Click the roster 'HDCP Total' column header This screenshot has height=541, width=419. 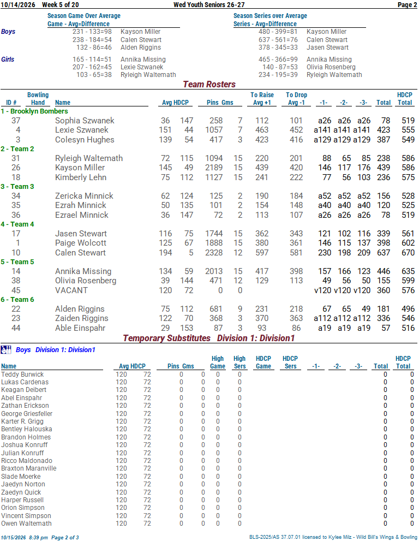(404, 99)
